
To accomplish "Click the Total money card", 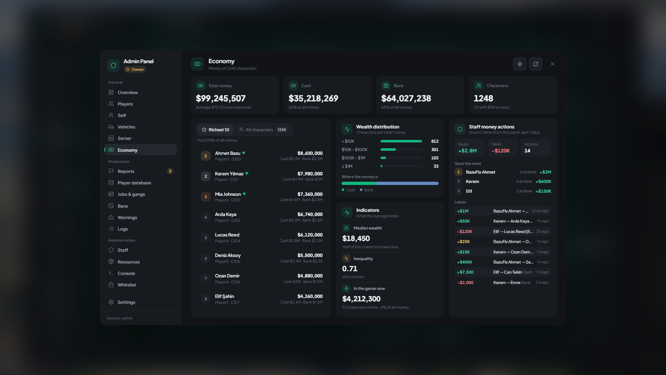I will point(235,95).
